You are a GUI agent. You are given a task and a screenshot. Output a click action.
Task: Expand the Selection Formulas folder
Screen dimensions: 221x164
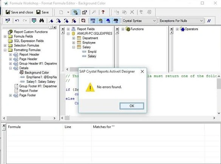5,46
